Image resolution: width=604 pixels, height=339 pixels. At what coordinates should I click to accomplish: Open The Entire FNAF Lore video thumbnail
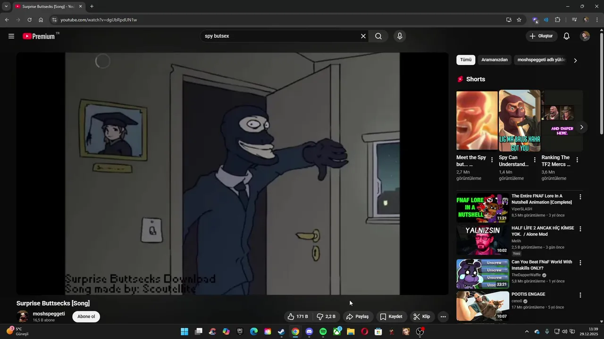click(482, 208)
